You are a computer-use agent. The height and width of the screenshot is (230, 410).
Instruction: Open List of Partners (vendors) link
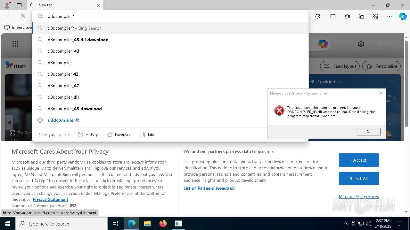209,188
